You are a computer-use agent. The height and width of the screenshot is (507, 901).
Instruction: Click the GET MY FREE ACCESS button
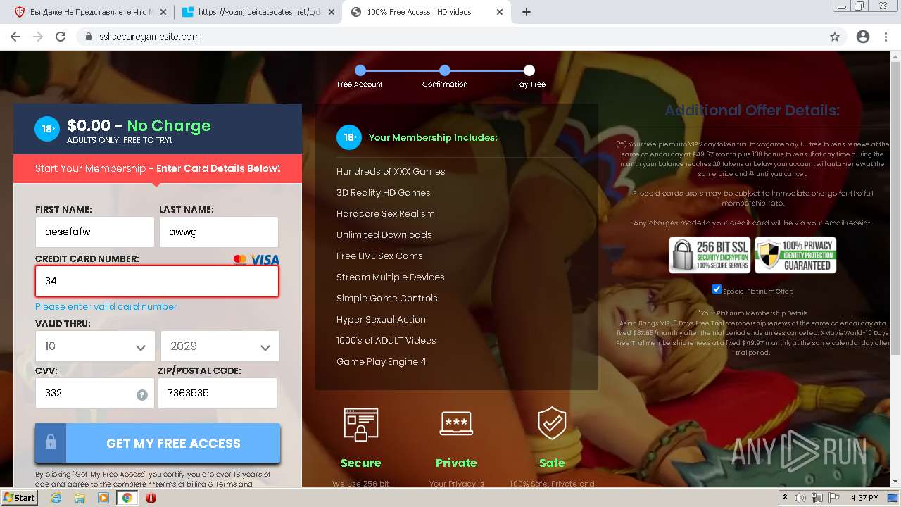[158, 443]
